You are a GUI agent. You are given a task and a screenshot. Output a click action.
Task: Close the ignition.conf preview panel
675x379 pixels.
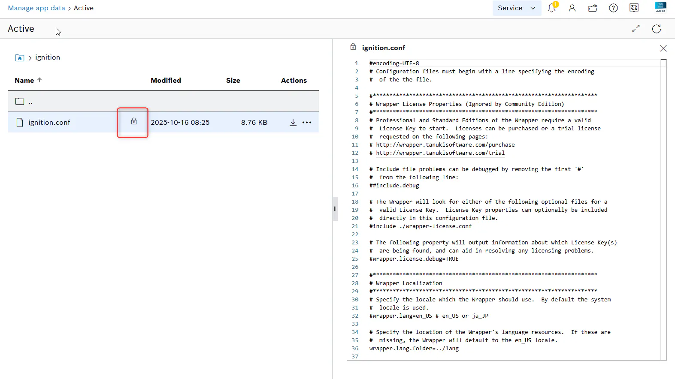pyautogui.click(x=663, y=48)
